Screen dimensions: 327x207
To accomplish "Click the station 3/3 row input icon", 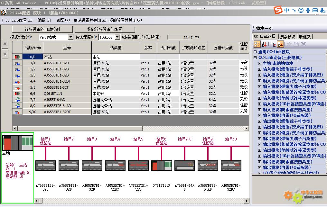I will (x=17, y=76).
